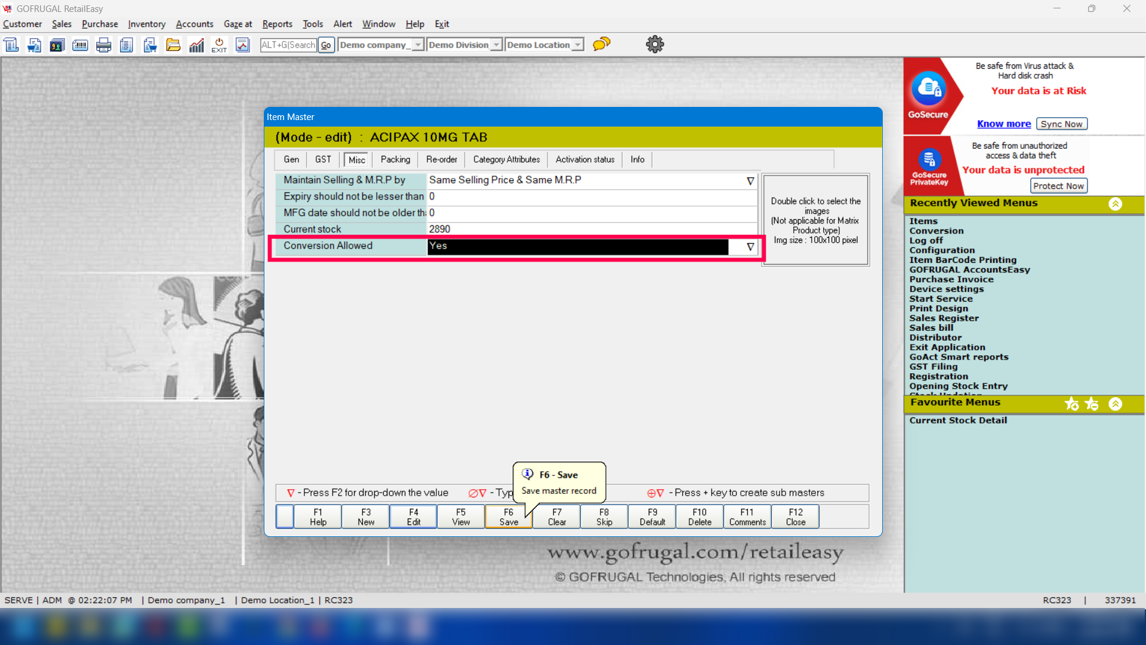Open the settings gear icon

click(655, 44)
